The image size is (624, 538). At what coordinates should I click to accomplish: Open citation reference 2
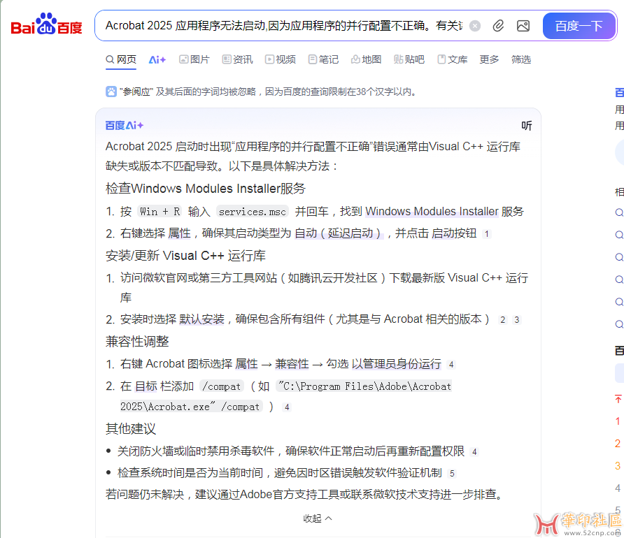pos(503,320)
